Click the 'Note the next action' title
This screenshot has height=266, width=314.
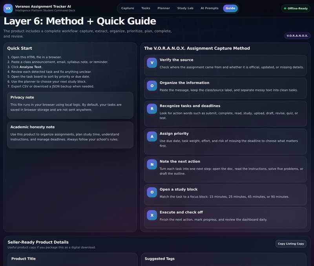pyautogui.click(x=180, y=161)
